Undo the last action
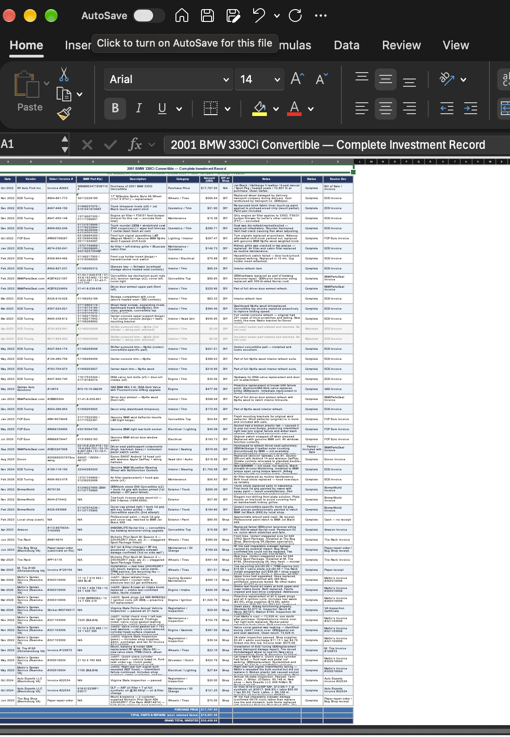Image resolution: width=510 pixels, height=737 pixels. (x=259, y=16)
